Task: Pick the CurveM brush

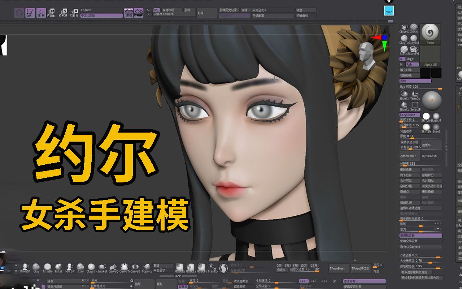Action: point(414,50)
